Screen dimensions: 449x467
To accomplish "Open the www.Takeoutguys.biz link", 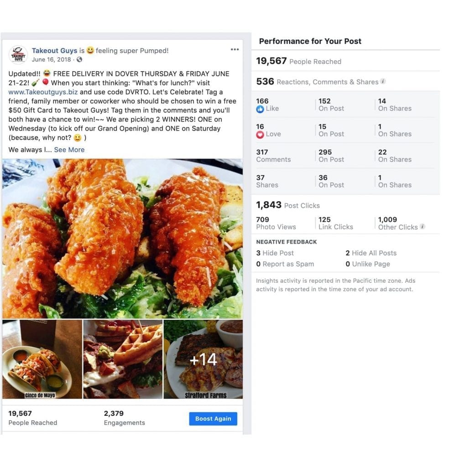I will (x=43, y=92).
